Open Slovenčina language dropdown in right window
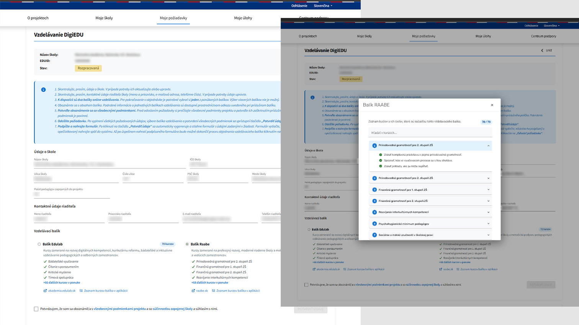 [551, 26]
